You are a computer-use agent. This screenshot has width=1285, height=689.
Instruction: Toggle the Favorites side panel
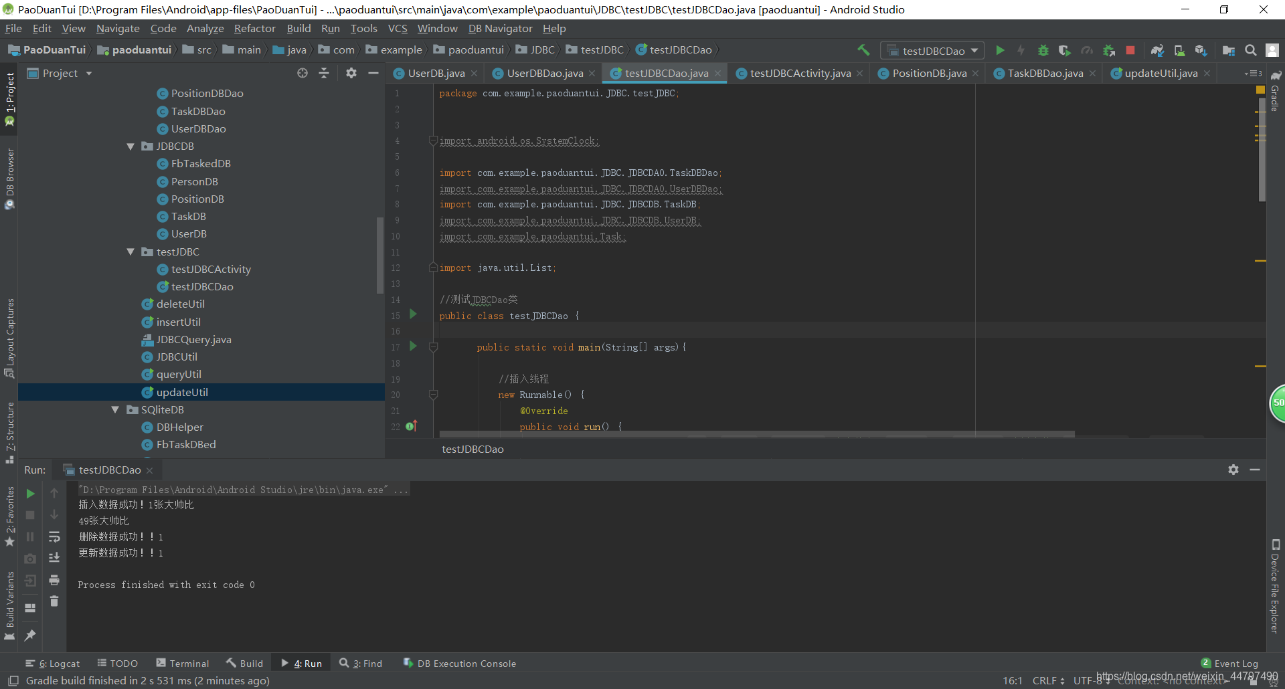(9, 516)
